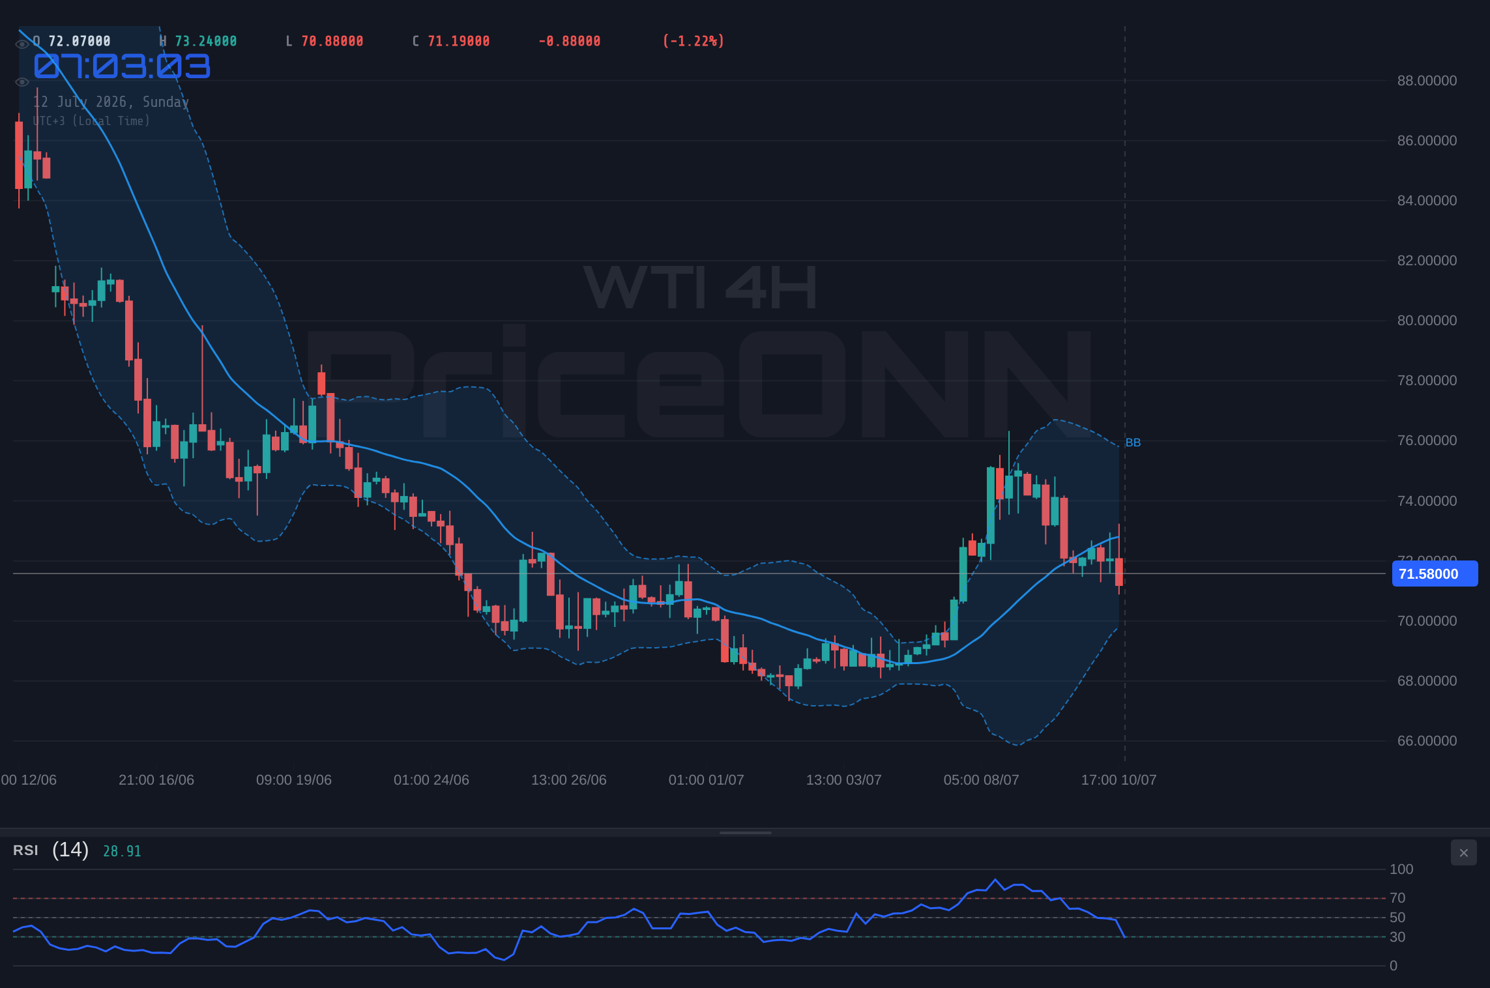Screen dimensions: 1490x988
Task: Click the 21:00 16/06 time axis label
Action: [156, 780]
